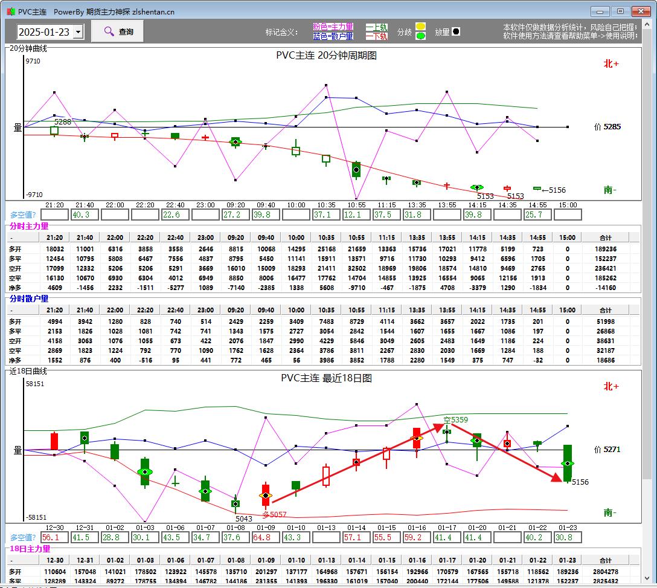Click the 18686 净多 total in 分时散户量
The width and height of the screenshot is (657, 588).
click(606, 360)
